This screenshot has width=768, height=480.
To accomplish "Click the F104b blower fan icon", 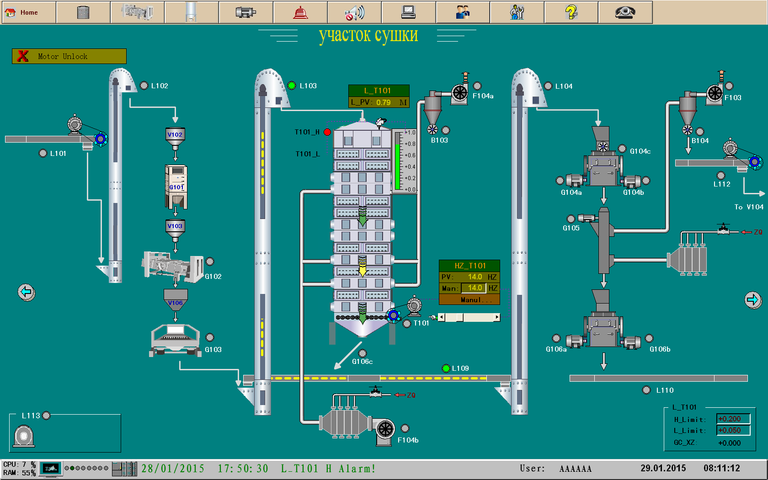I will [385, 429].
